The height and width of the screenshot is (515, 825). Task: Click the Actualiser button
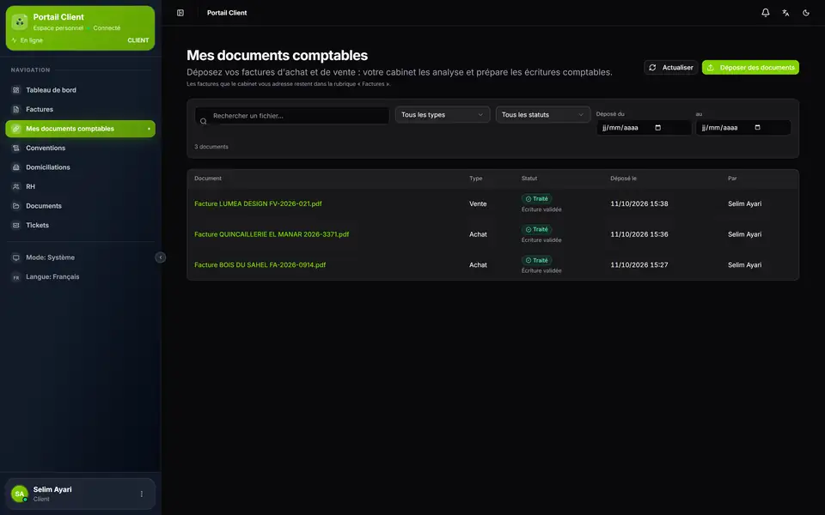(x=671, y=67)
